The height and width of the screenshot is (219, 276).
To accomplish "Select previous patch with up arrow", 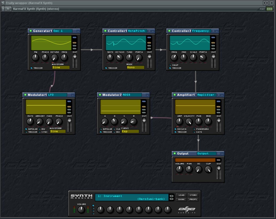I will 171,196.
